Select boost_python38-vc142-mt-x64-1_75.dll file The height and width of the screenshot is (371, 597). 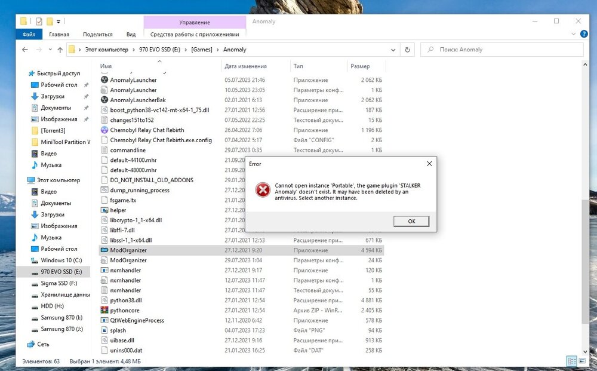tap(159, 110)
